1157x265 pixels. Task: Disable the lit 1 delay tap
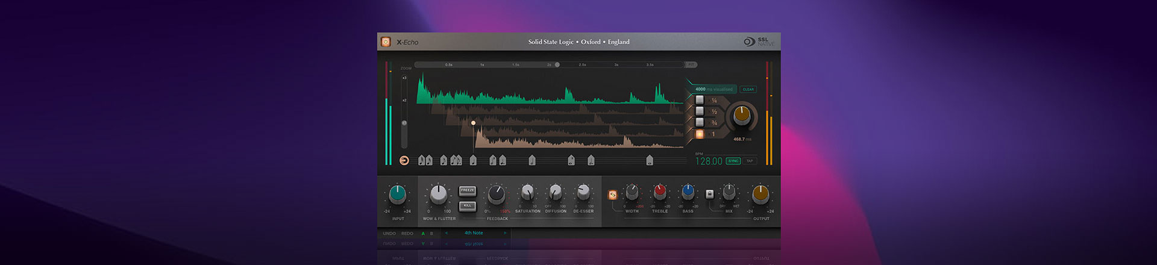(x=700, y=134)
